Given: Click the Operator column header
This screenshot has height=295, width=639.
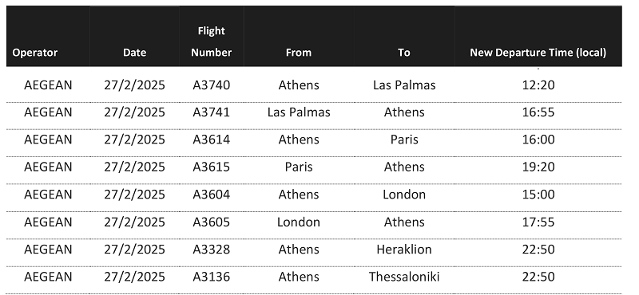Looking at the screenshot, I should 35,53.
